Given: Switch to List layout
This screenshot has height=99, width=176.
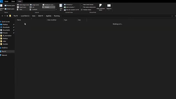Looking at the screenshot, I should point(32,7).
